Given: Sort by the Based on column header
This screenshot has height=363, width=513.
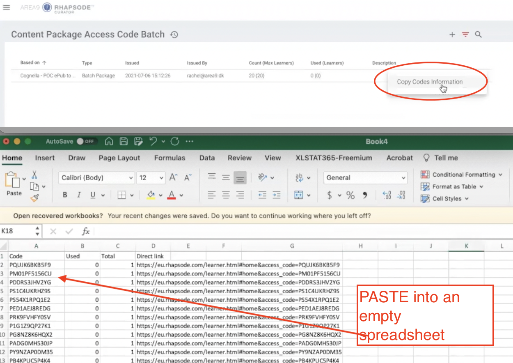Looking at the screenshot, I should (33, 63).
